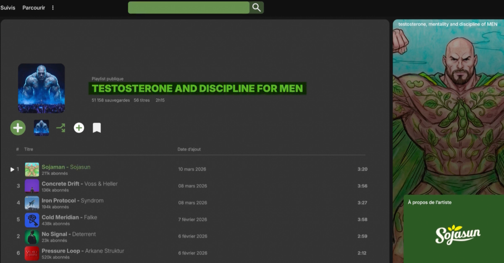504x263 pixels.
Task: Click the '51 158 sauvegardes' stat
Action: tap(111, 101)
